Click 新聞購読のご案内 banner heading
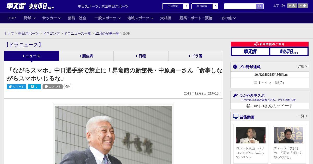313x164 pixels. [270, 44]
